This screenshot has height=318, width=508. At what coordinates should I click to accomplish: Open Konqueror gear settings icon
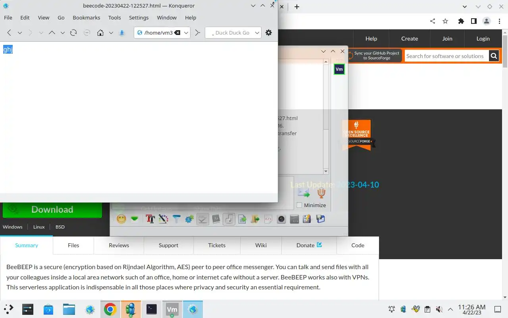[x=269, y=33]
